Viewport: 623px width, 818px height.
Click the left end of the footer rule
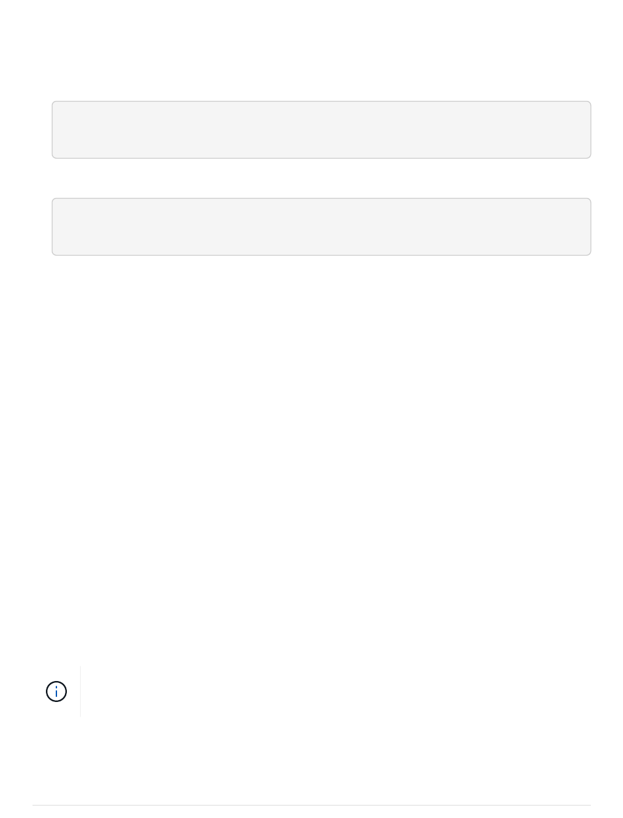[34, 805]
